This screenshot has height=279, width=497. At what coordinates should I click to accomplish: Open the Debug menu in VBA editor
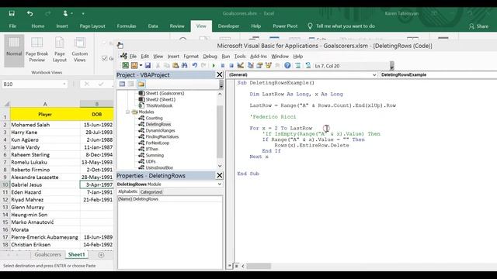210,57
